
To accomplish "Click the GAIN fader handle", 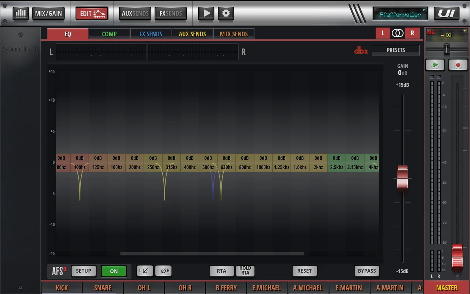I will [402, 178].
